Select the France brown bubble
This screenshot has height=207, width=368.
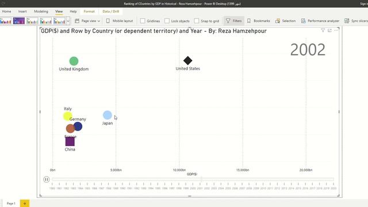pos(70,128)
